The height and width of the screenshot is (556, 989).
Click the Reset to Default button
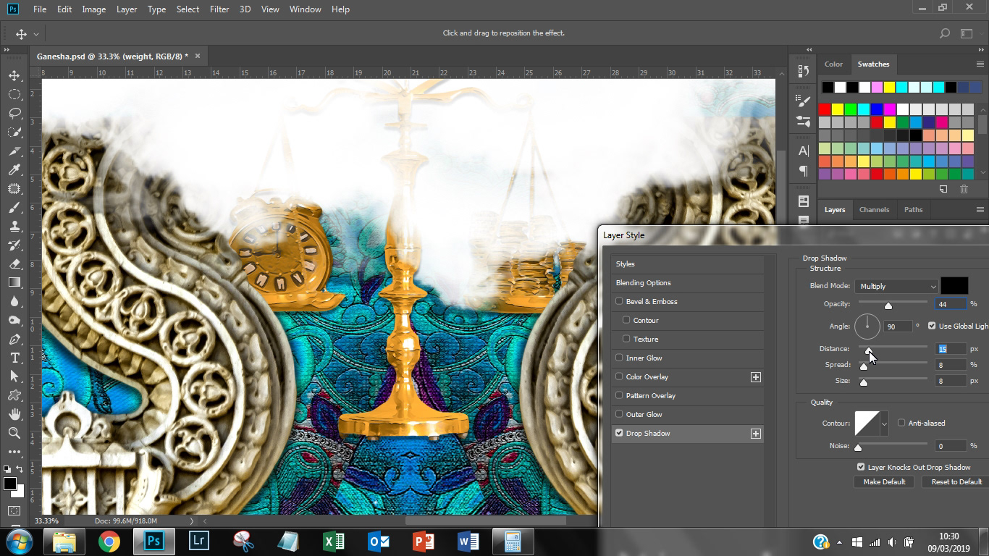click(956, 481)
